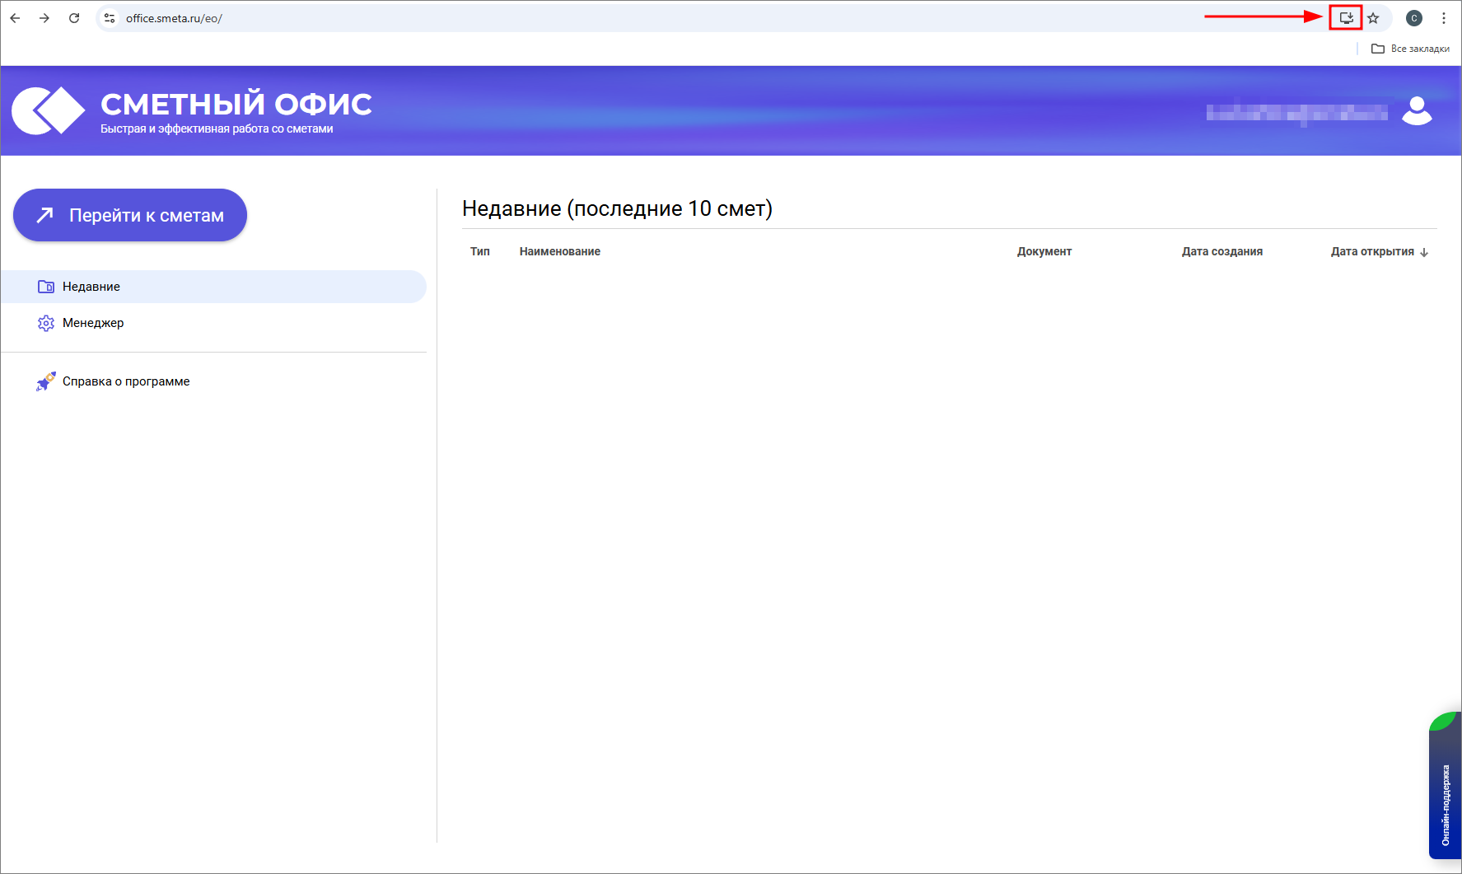Open Справка о программе link
1462x874 pixels.
pos(126,381)
